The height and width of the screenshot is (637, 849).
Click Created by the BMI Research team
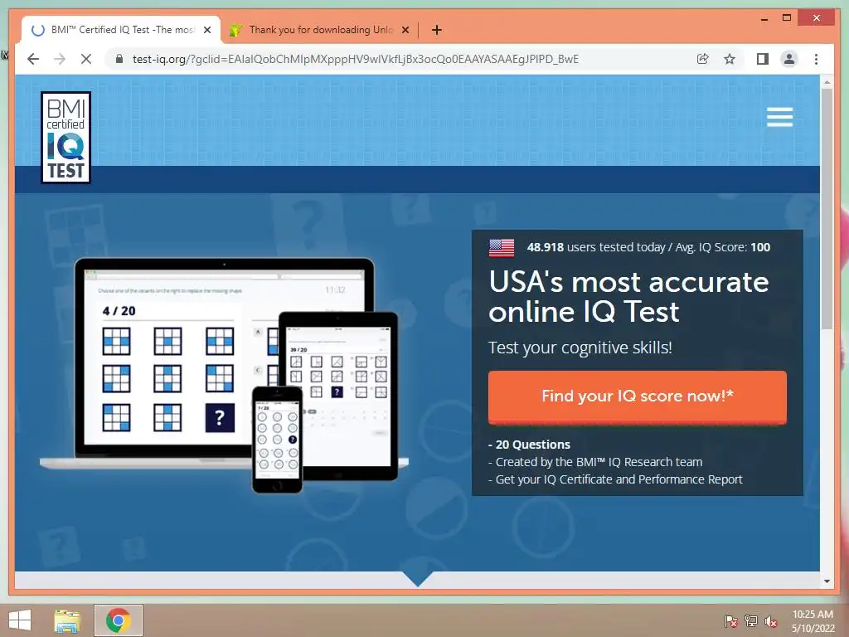(x=595, y=462)
